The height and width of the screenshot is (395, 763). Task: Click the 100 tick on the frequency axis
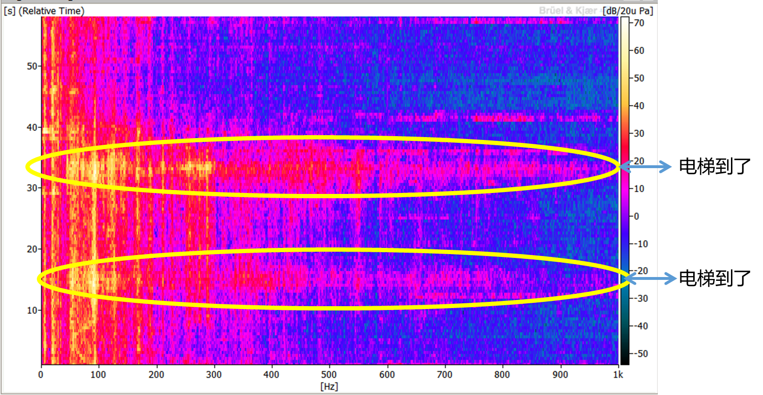(98, 375)
